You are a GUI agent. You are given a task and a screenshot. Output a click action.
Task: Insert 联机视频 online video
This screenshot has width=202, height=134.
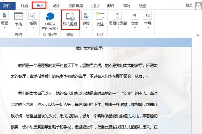pos(70,19)
